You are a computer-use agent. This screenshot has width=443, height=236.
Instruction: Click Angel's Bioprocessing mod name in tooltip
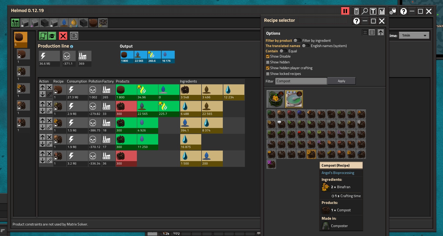pyautogui.click(x=338, y=173)
